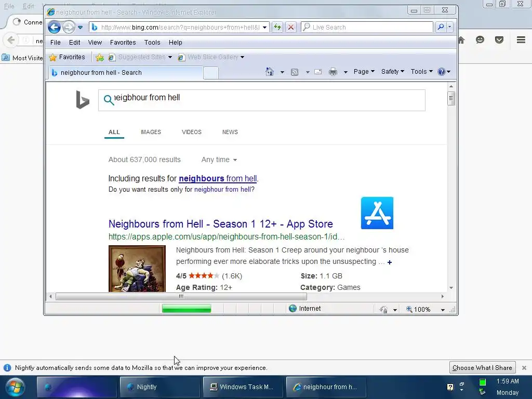Switch to Windows Task Manager taskbar item
532x399 pixels.
[x=243, y=387]
